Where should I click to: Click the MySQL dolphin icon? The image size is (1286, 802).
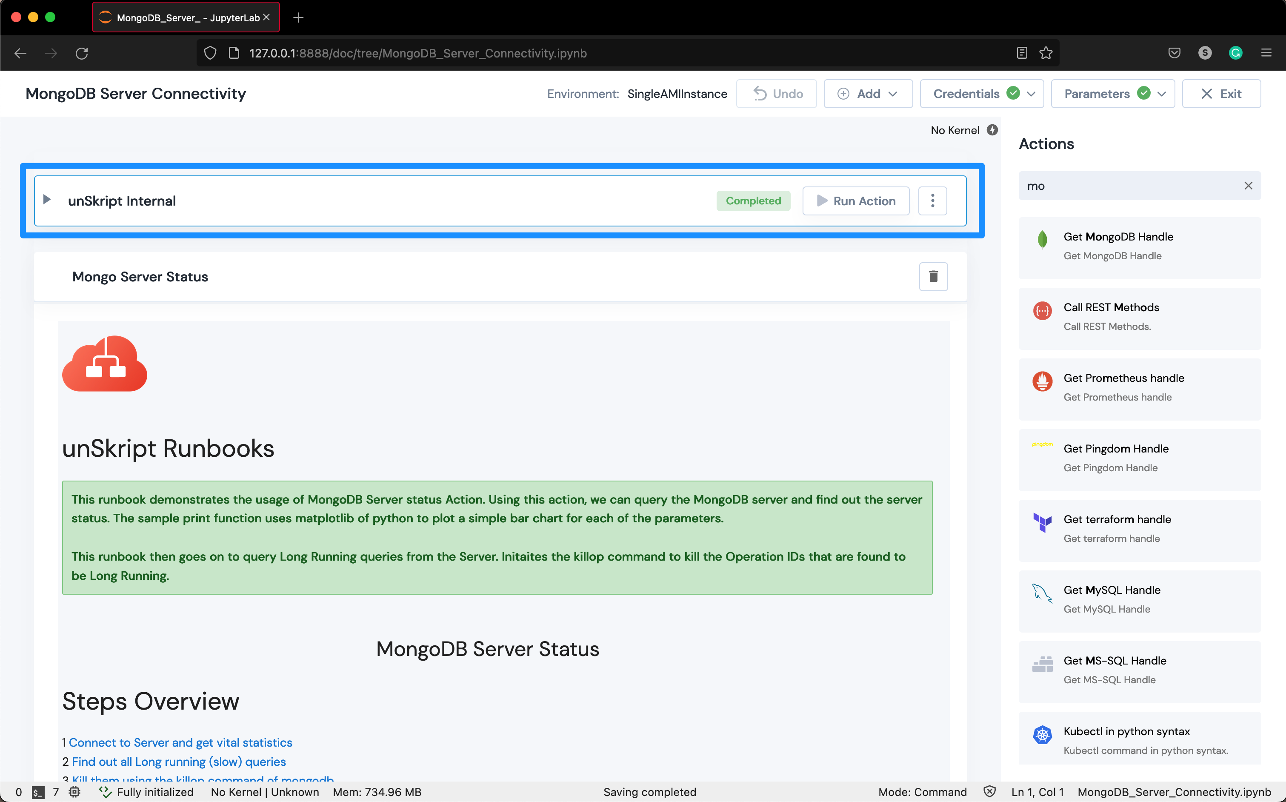point(1042,593)
